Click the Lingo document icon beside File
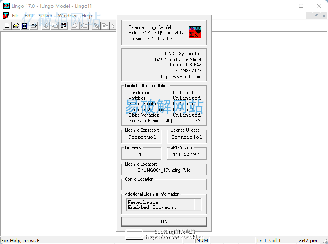 [x=6, y=15]
